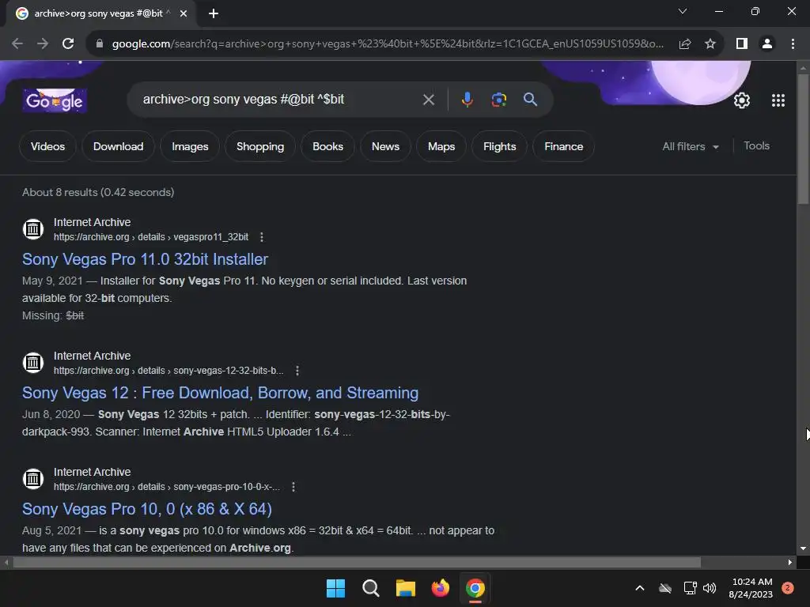
Task: Expand the tab search dropdown arrow
Action: click(683, 11)
